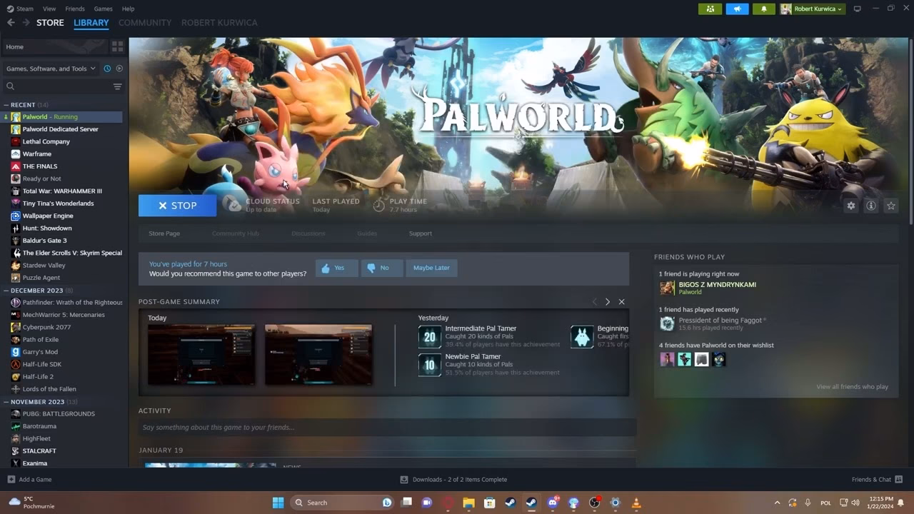
Task: Select Lethal Company in the library list
Action: [46, 141]
